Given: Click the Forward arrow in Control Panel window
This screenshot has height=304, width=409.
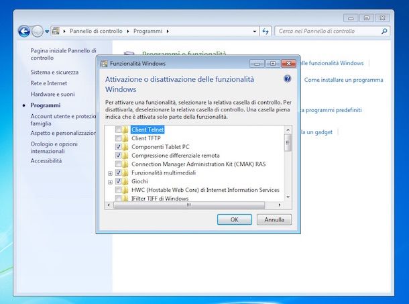Looking at the screenshot, I should 38,32.
